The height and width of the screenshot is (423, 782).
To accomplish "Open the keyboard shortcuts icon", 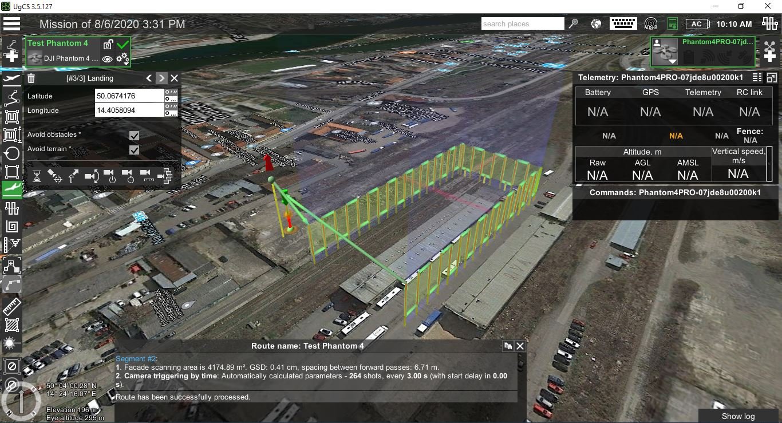I will coord(623,23).
